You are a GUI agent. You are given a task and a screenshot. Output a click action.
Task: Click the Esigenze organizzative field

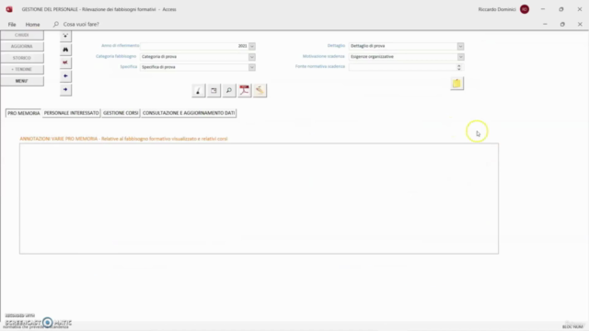[403, 57]
